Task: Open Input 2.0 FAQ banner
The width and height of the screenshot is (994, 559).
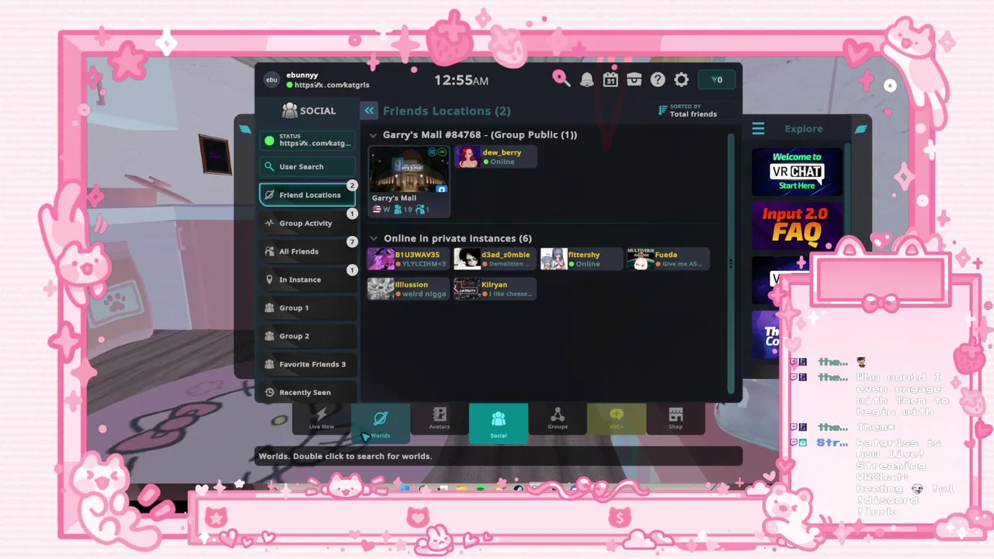Action: point(797,226)
